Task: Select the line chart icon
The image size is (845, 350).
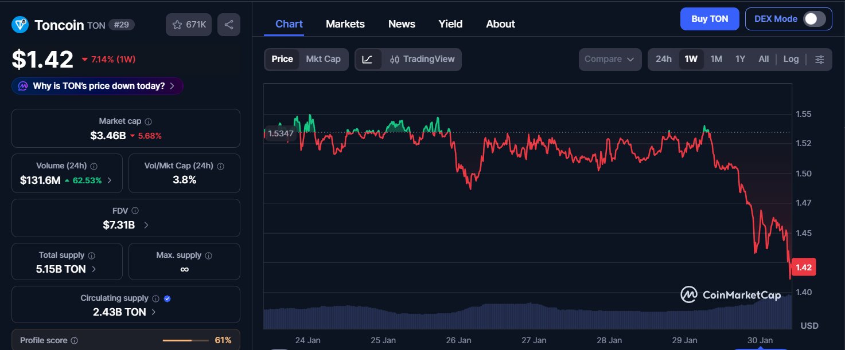Action: (368, 59)
